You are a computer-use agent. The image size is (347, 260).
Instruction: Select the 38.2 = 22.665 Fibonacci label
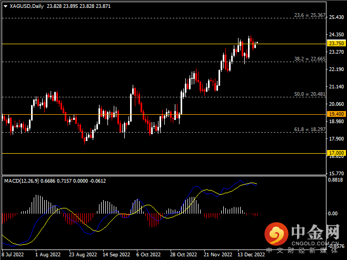click(310, 59)
